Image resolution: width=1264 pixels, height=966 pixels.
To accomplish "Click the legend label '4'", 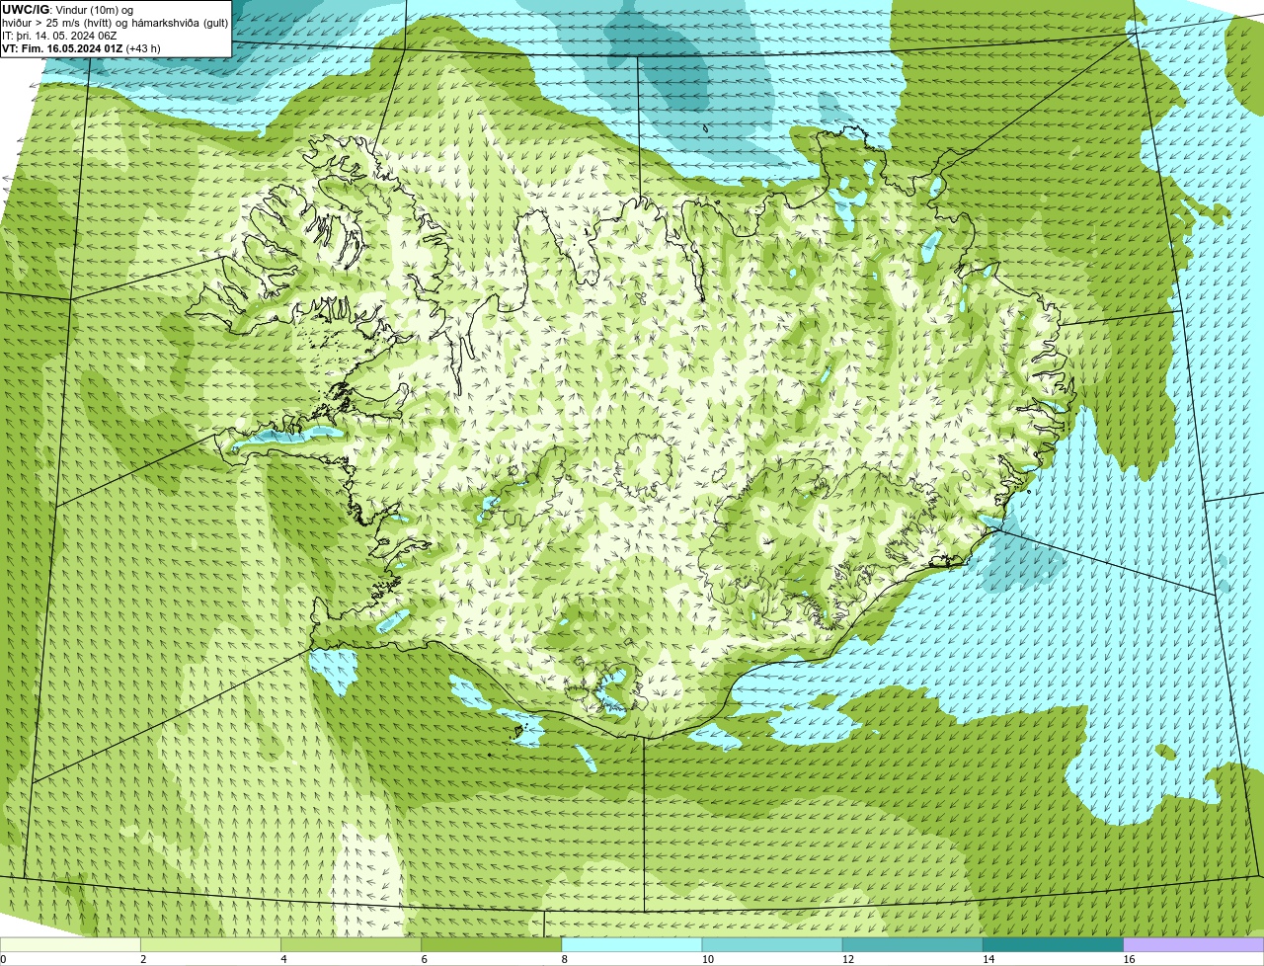I will (284, 959).
